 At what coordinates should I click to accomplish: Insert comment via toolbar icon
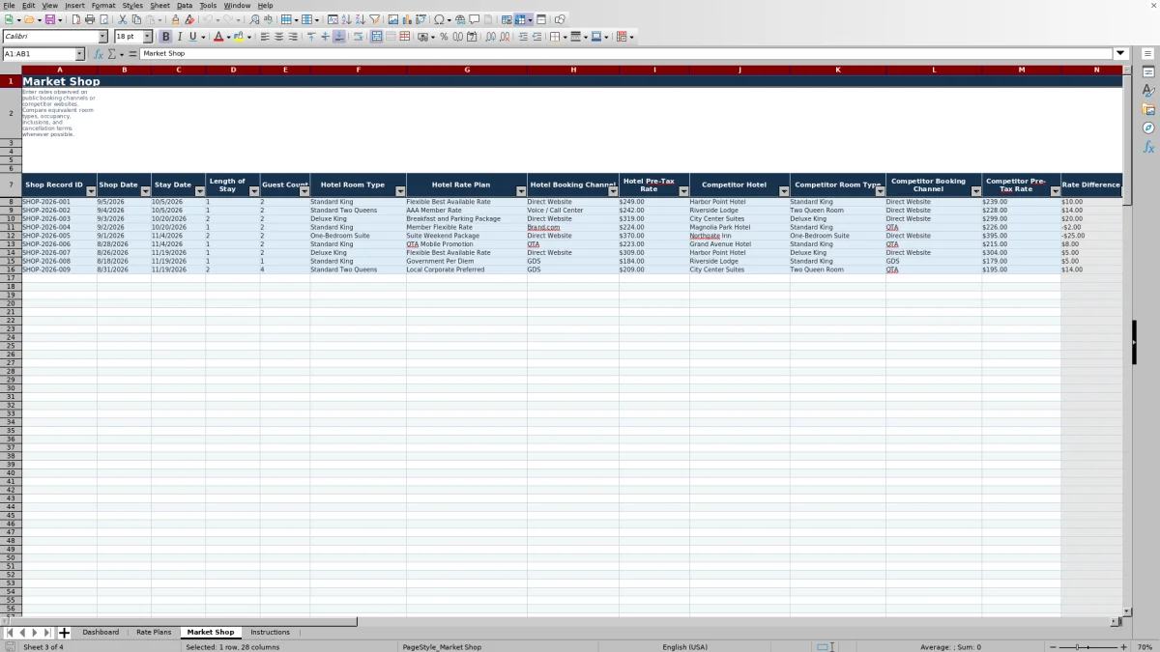point(475,19)
